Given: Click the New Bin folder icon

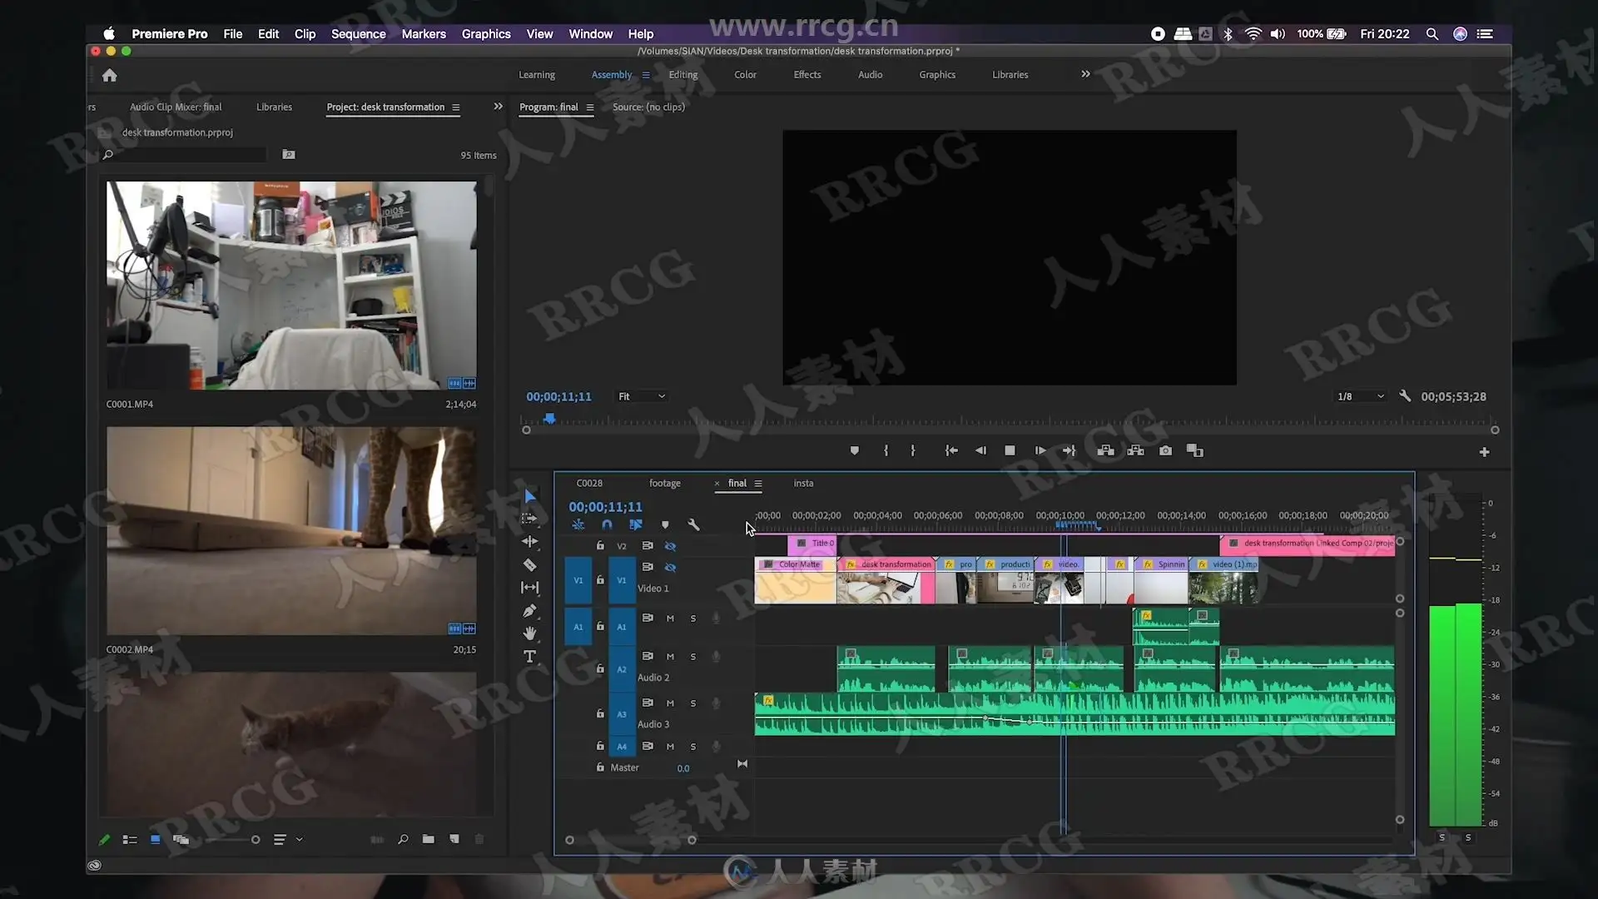Looking at the screenshot, I should pos(428,839).
